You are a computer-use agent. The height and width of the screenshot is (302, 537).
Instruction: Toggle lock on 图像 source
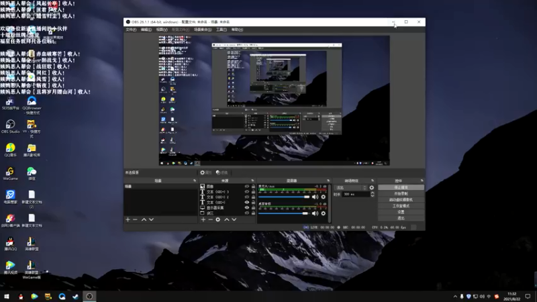253,187
